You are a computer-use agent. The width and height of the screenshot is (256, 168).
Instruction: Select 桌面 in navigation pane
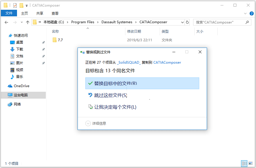point(19,42)
